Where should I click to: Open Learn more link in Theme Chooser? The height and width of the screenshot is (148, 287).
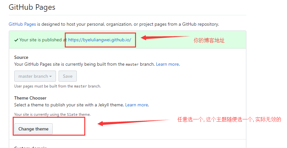pos(137,105)
